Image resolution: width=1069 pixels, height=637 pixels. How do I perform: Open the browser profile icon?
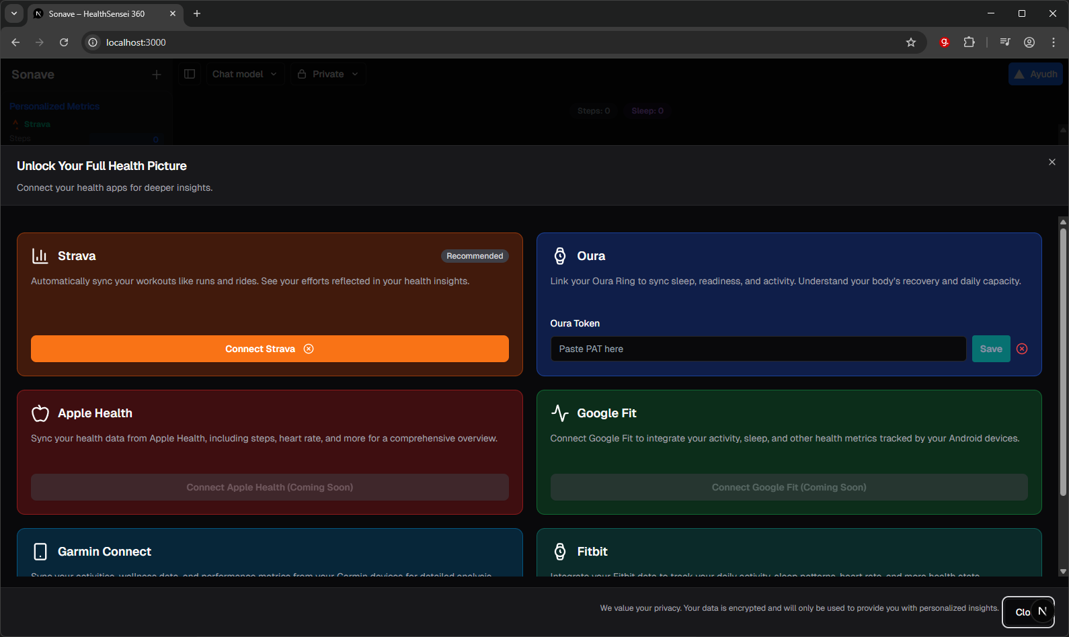pos(1029,42)
